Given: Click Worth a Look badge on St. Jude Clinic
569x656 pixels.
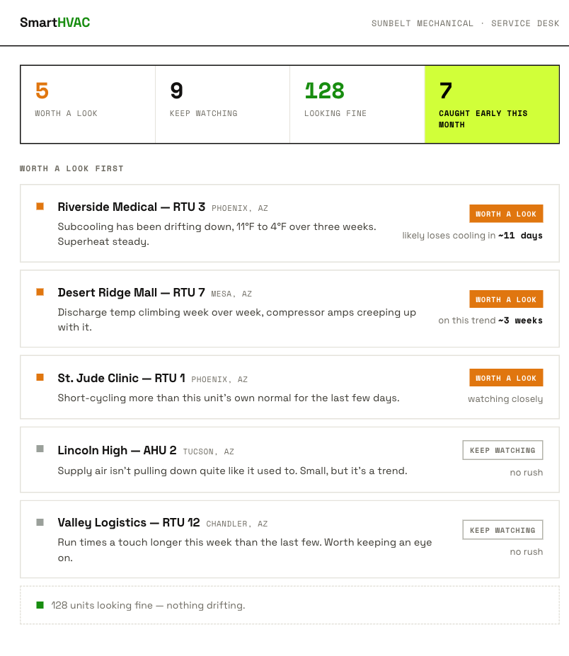Looking at the screenshot, I should 506,378.
